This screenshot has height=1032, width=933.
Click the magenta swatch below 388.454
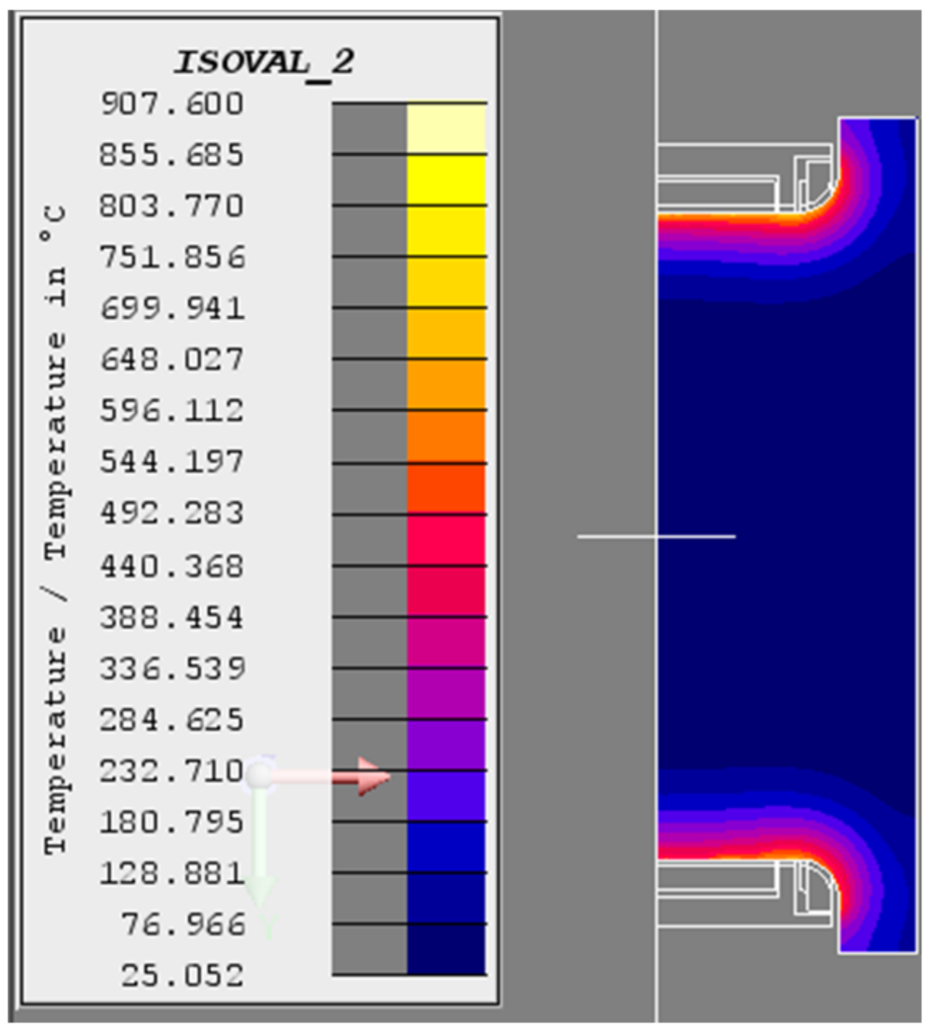click(x=446, y=642)
